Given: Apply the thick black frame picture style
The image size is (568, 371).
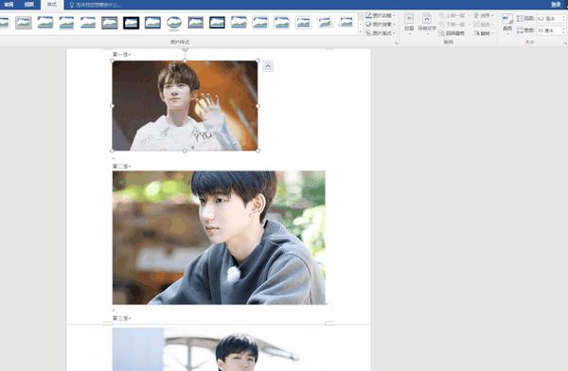Looking at the screenshot, I should pos(132,23).
